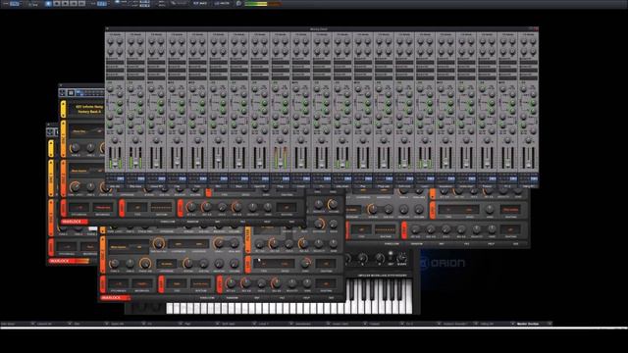628x353 pixels.
Task: Toggle the OSC 2 orange switch in Factory Bank window
Action: [63, 178]
